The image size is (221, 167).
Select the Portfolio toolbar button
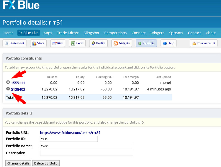point(146,43)
